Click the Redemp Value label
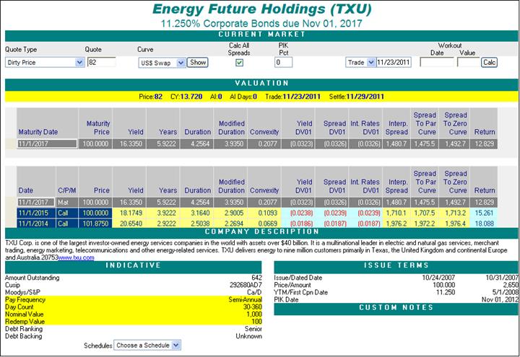The height and width of the screenshot is (357, 520). (x=25, y=322)
